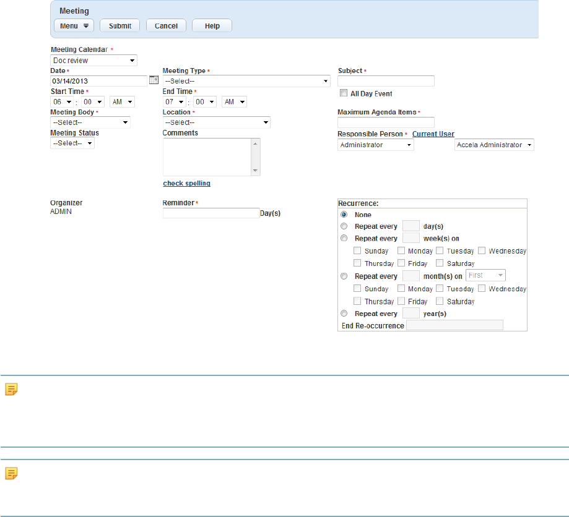Check monthly Friday checkbox

[x=401, y=301]
